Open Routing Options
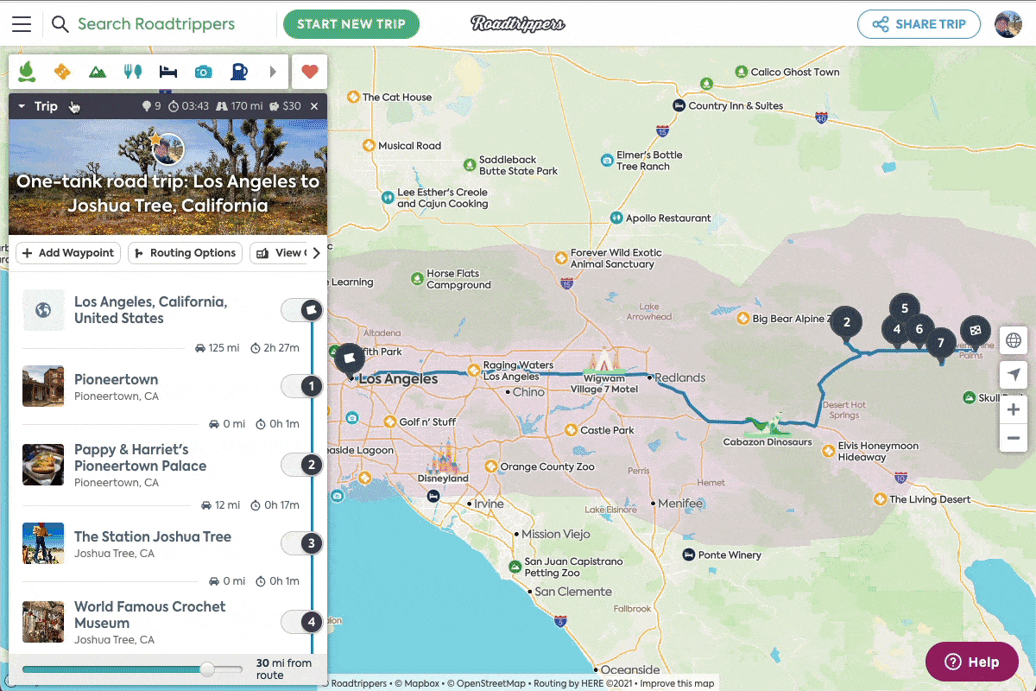This screenshot has height=691, width=1036. (x=185, y=253)
